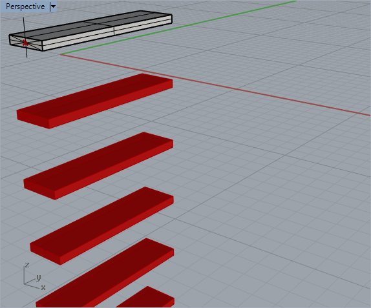Select the topmost red bar object
The height and width of the screenshot is (308, 371).
point(94,101)
